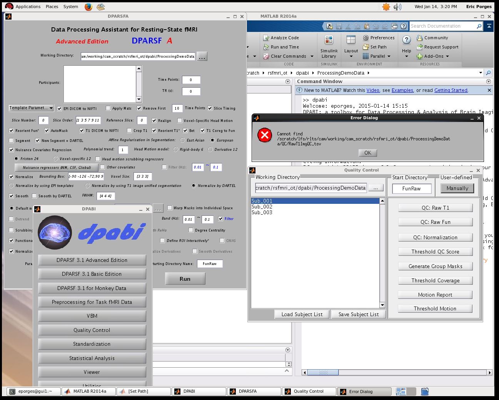
Task: Minimize the MATLAB toolstrip with the top arrow
Action: [489, 26]
